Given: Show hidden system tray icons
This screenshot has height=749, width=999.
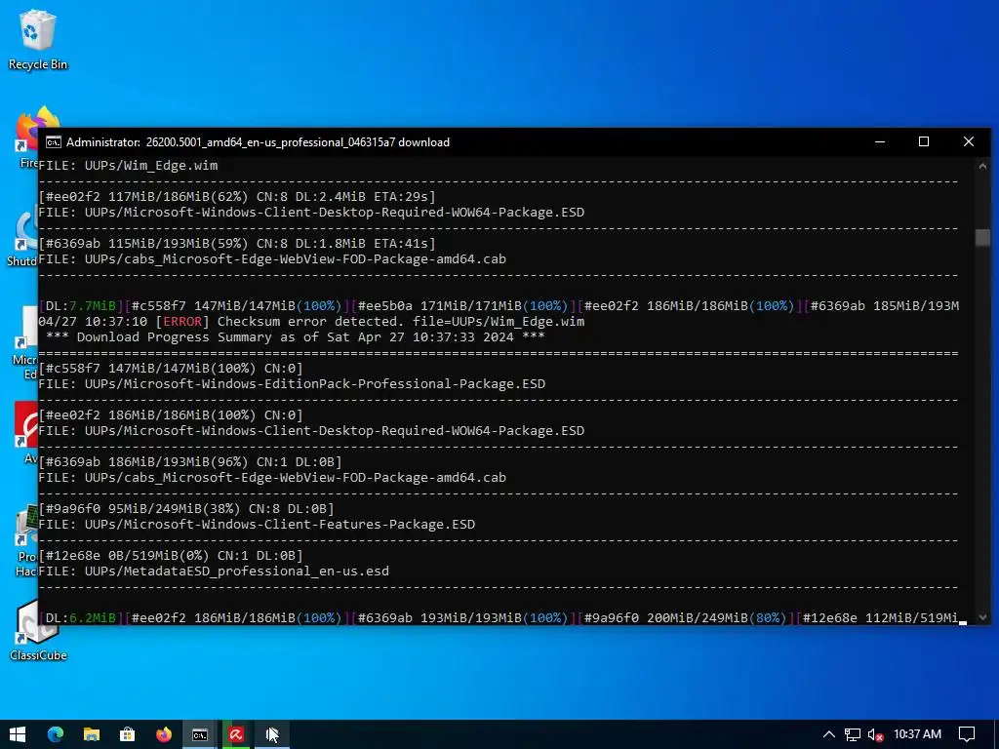Looking at the screenshot, I should click(x=829, y=734).
